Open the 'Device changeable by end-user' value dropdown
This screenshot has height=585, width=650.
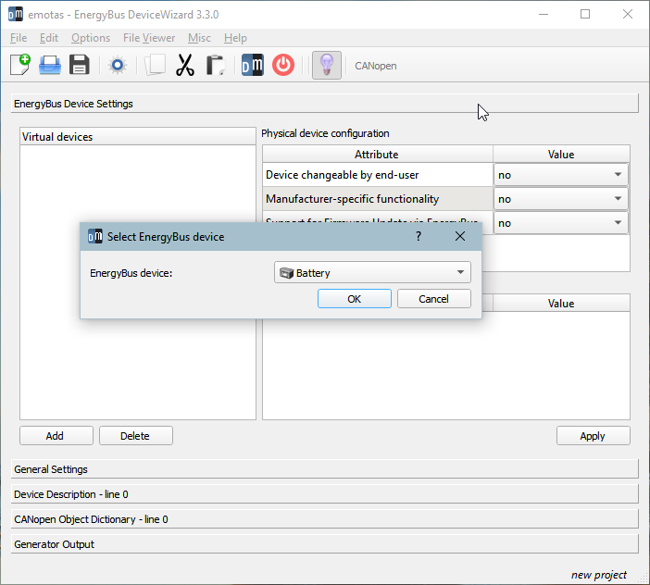point(561,174)
